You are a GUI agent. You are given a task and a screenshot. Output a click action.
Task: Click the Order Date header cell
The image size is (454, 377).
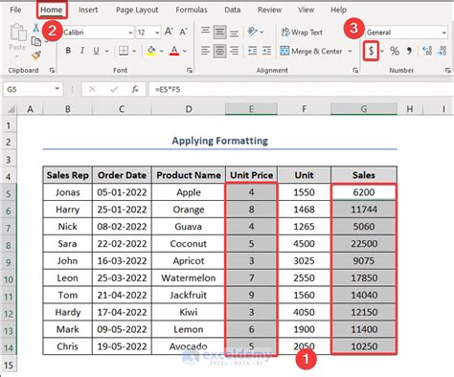coord(122,175)
